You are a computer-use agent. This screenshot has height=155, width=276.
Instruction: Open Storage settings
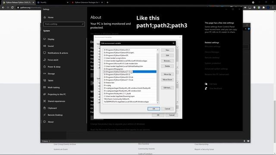point(51,74)
